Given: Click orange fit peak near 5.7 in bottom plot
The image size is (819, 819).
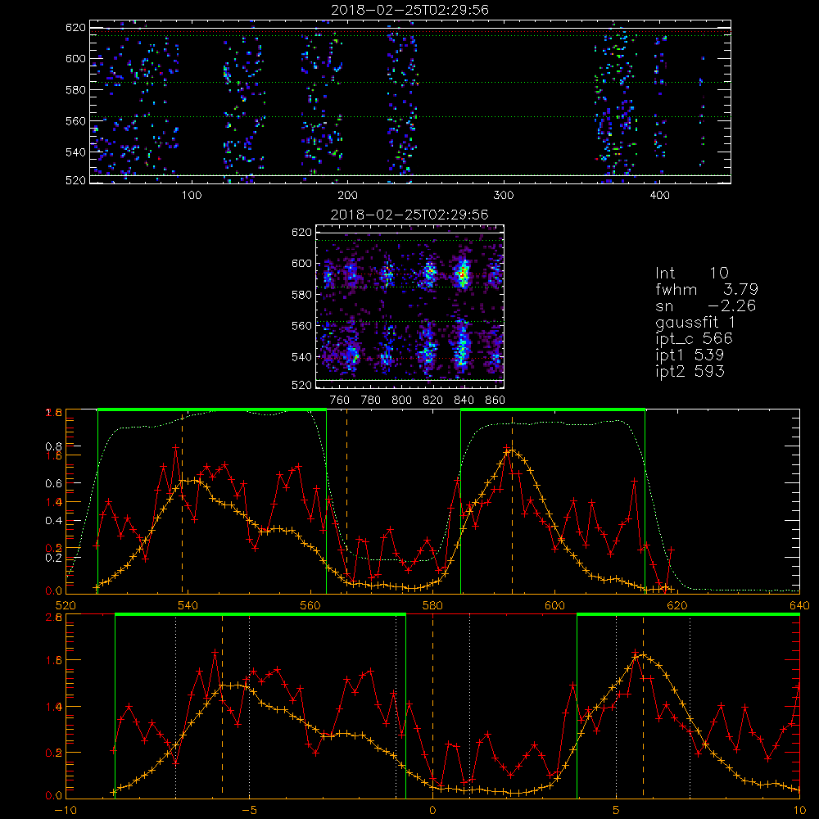Looking at the screenshot, I should click(x=643, y=655).
